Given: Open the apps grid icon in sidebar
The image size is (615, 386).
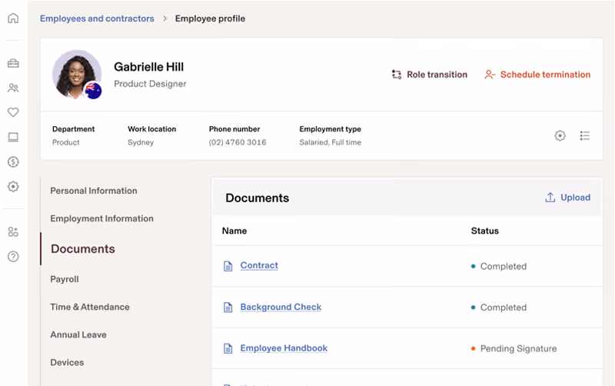Looking at the screenshot, I should (x=13, y=231).
